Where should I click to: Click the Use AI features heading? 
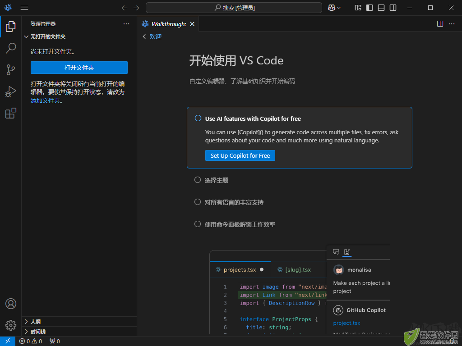pos(253,118)
